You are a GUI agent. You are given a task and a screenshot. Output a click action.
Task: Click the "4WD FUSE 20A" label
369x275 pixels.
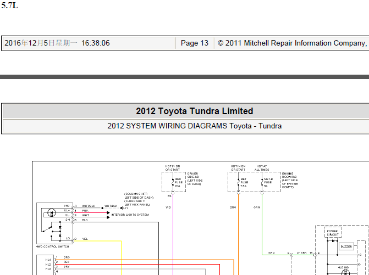(x=178, y=182)
